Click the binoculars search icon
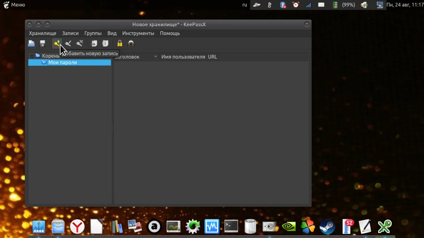This screenshot has height=238, width=424. (131, 43)
